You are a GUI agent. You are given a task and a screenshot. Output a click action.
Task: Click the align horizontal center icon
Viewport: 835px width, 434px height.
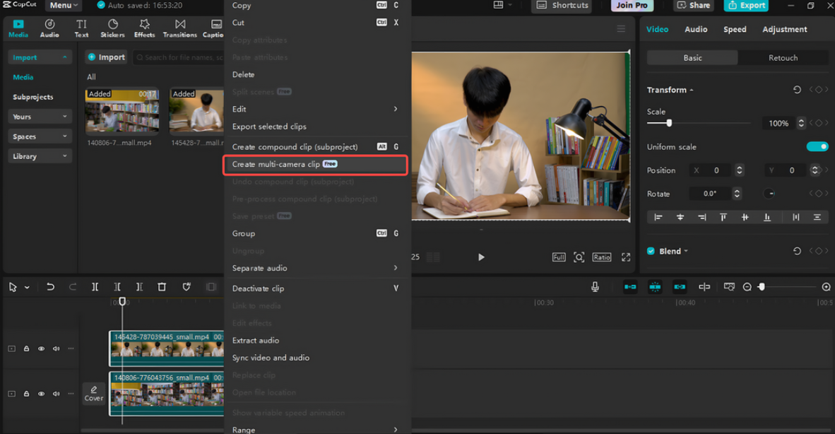tap(680, 217)
